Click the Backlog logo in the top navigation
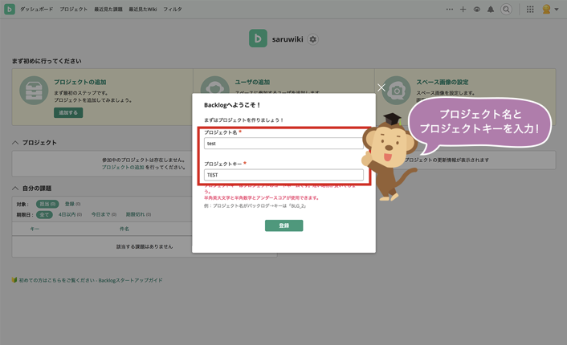 pos(10,9)
